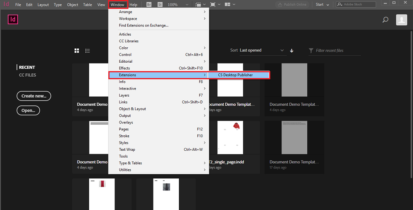
Task: Click the Adobe Stock search field
Action: pos(356,5)
